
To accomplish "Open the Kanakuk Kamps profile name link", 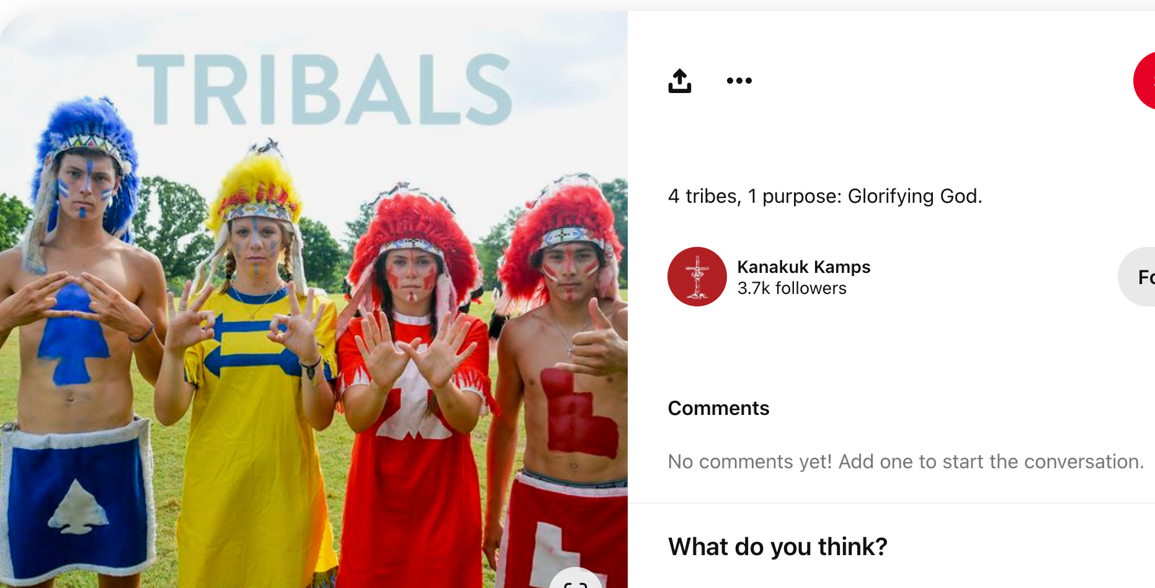I will point(803,267).
